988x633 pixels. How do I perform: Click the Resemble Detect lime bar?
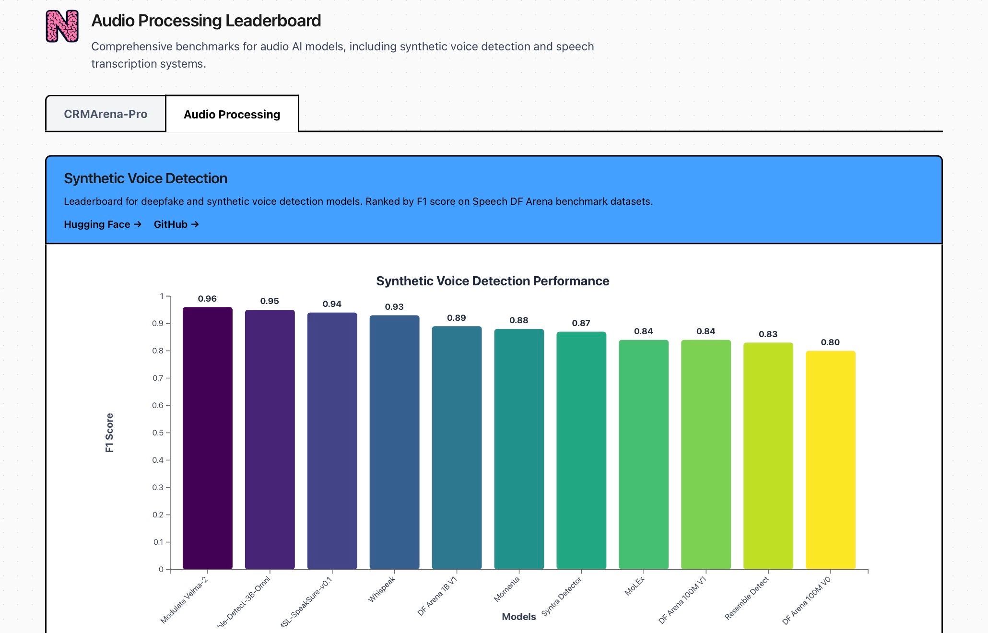[x=768, y=456]
